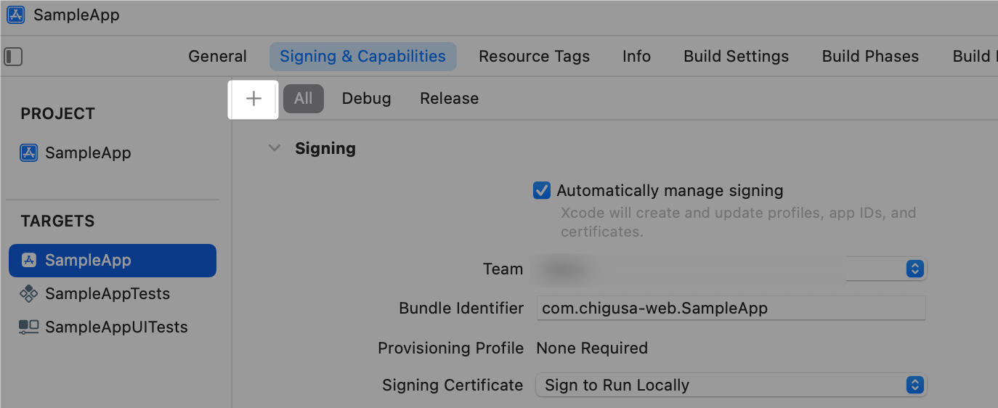998x408 pixels.
Task: Click the 'Provisioning Profile' label
Action: click(450, 348)
